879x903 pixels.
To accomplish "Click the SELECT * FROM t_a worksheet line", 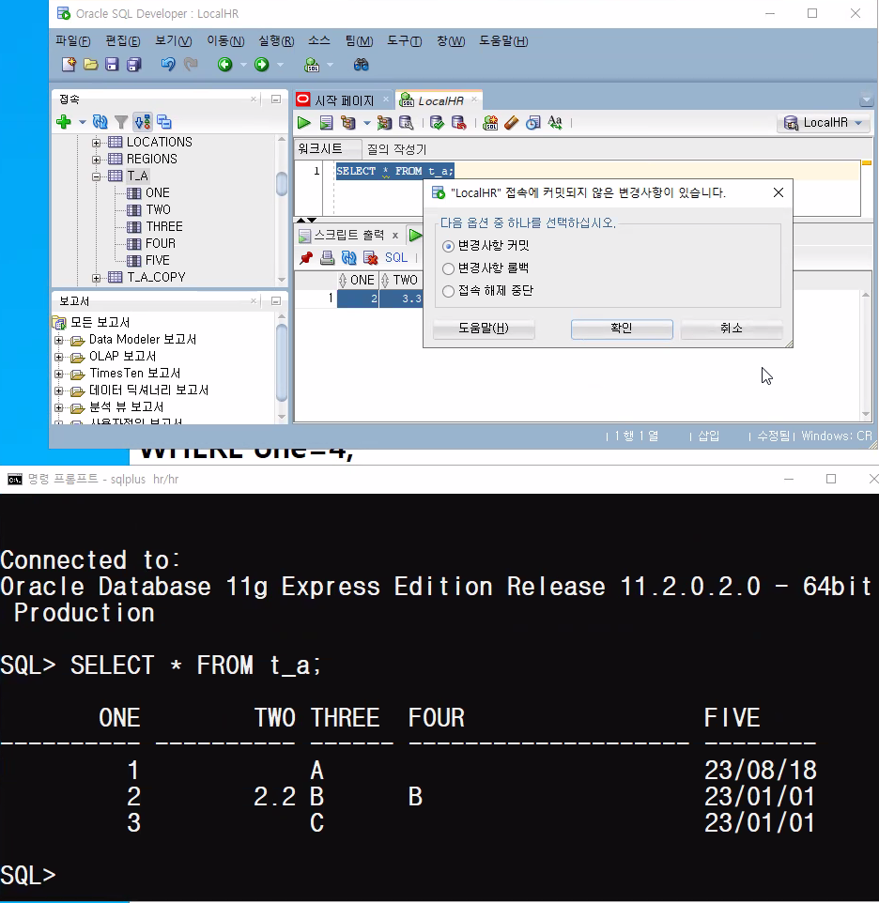I will pyautogui.click(x=395, y=171).
